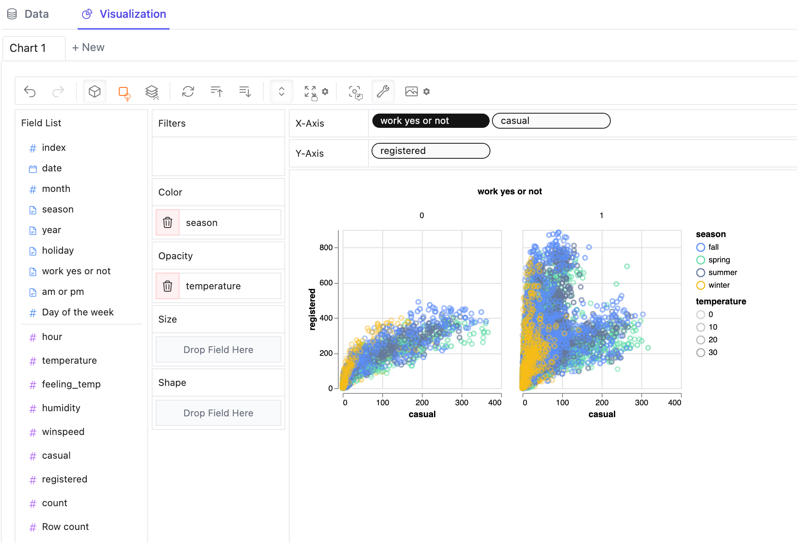
Task: Click the sort ascending icon
Action: 216,92
